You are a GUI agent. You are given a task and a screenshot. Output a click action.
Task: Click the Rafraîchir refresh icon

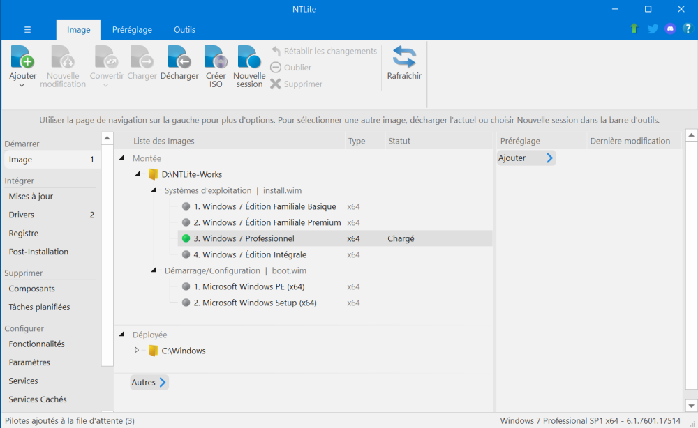coord(404,59)
